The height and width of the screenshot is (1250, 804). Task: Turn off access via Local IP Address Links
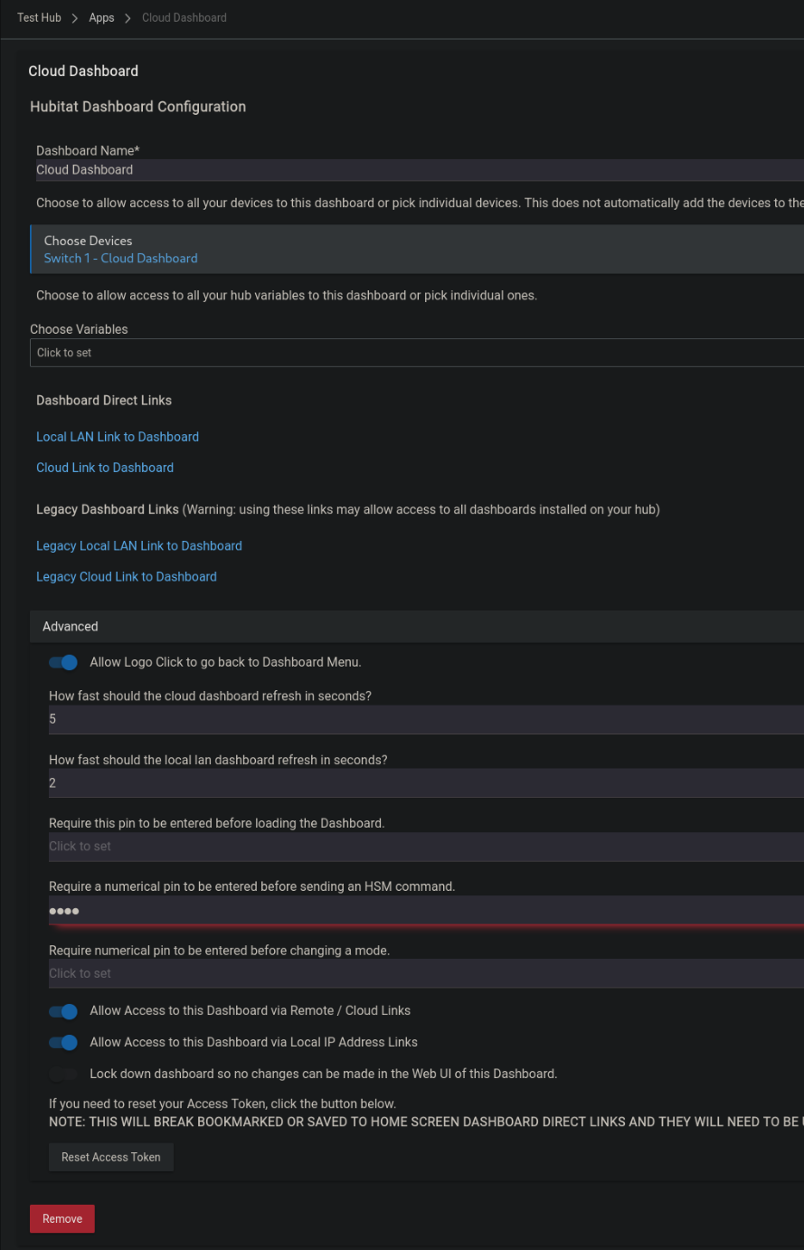(x=63, y=1042)
